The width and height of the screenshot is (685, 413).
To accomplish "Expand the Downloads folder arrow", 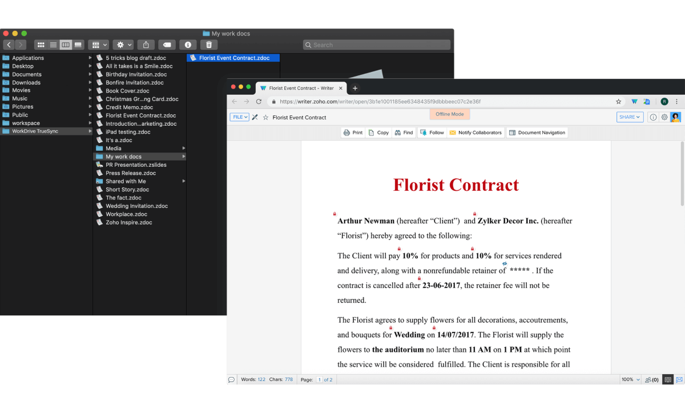I will (90, 82).
